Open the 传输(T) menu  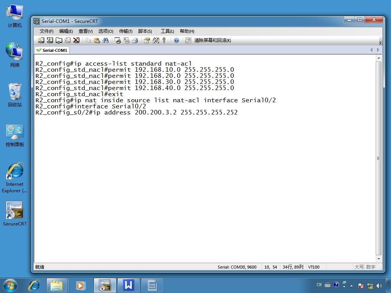pyautogui.click(x=126, y=31)
